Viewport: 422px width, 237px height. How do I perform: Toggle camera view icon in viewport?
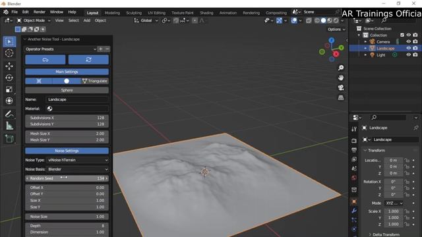click(x=341, y=88)
